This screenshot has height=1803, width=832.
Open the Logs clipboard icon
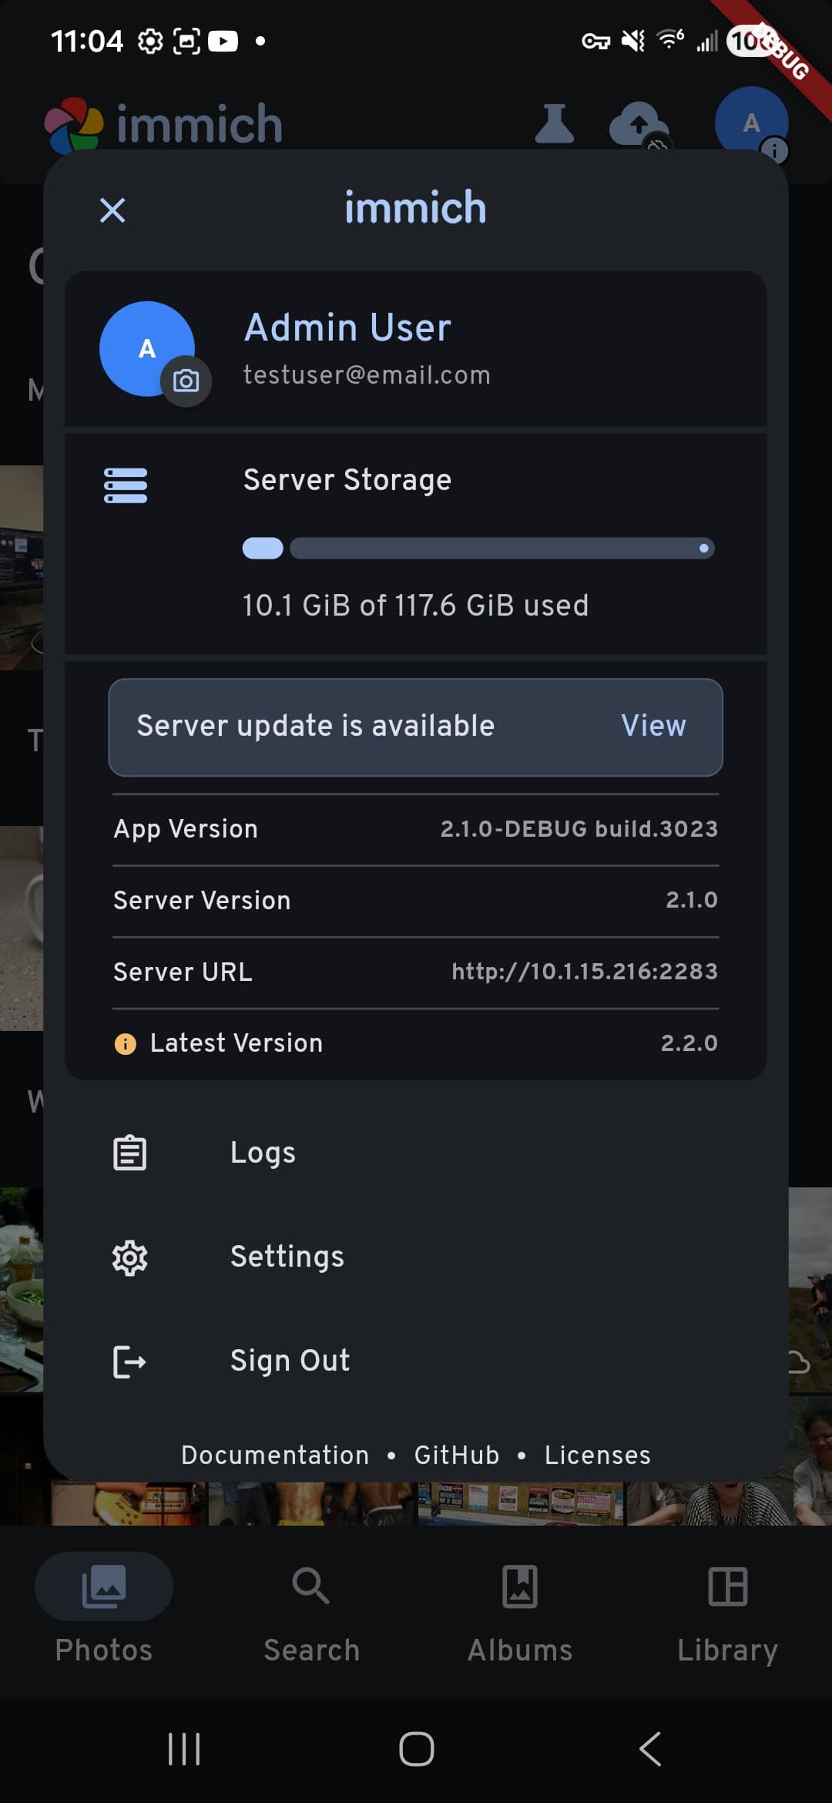[x=129, y=1153]
